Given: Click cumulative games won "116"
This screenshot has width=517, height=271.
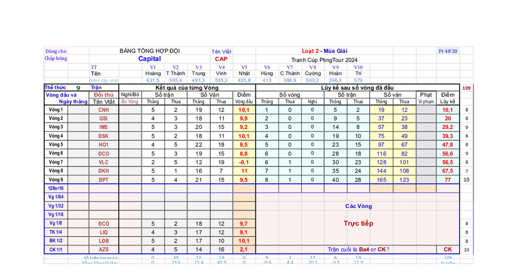Looking at the screenshot, I should (x=381, y=154).
